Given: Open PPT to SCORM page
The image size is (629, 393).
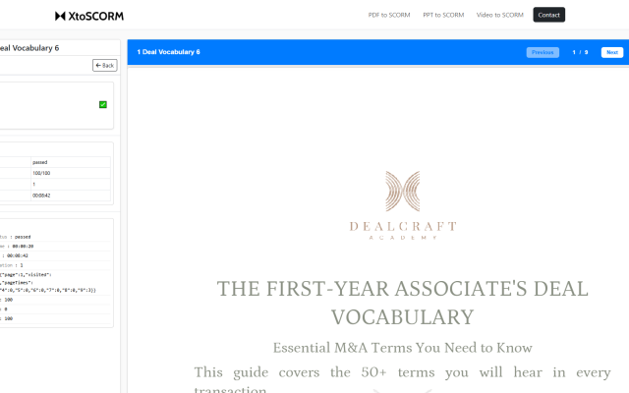Looking at the screenshot, I should (443, 15).
